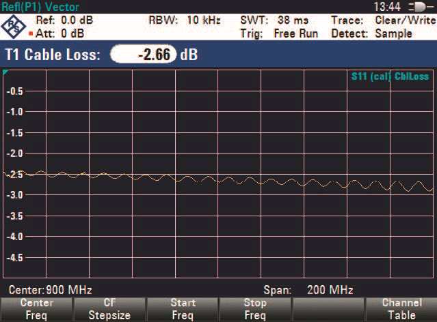This screenshot has height=322, width=437.
Task: Check the battery status icon
Action: 421,7
